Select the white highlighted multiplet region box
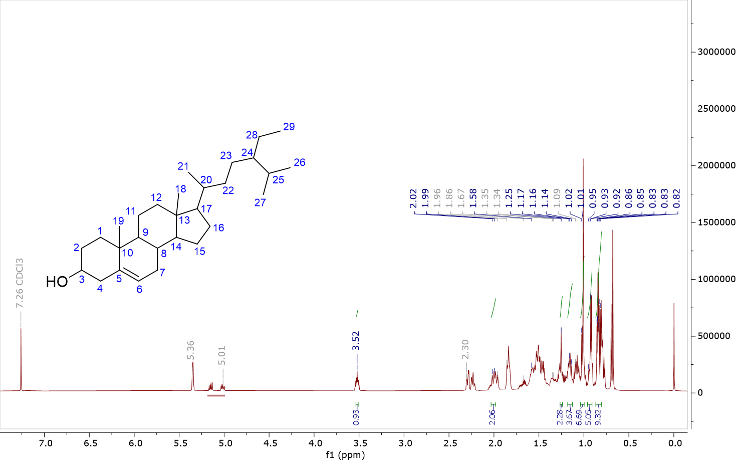 (216, 386)
